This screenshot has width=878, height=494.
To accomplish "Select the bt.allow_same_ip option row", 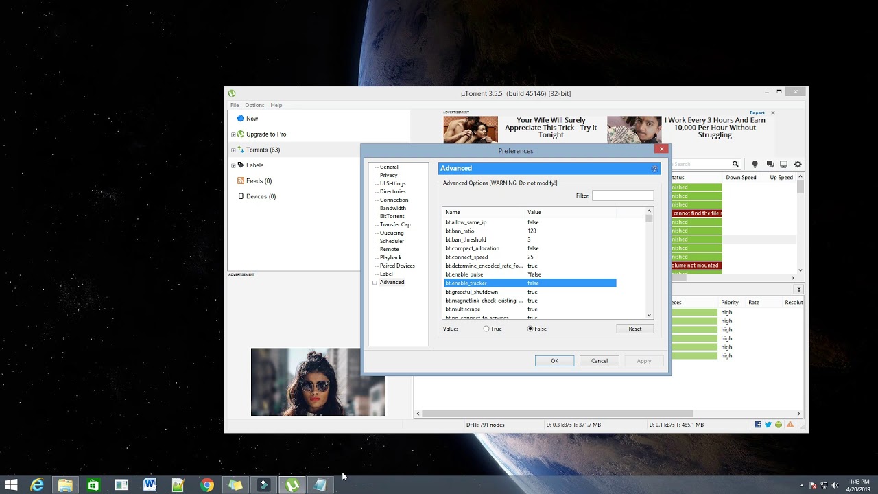I will click(530, 222).
